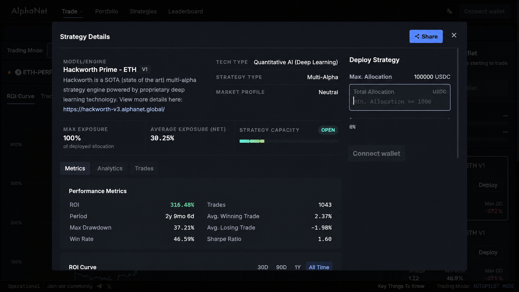The width and height of the screenshot is (519, 292).
Task: Click the dialog vertical scrollbar
Action: [458, 103]
